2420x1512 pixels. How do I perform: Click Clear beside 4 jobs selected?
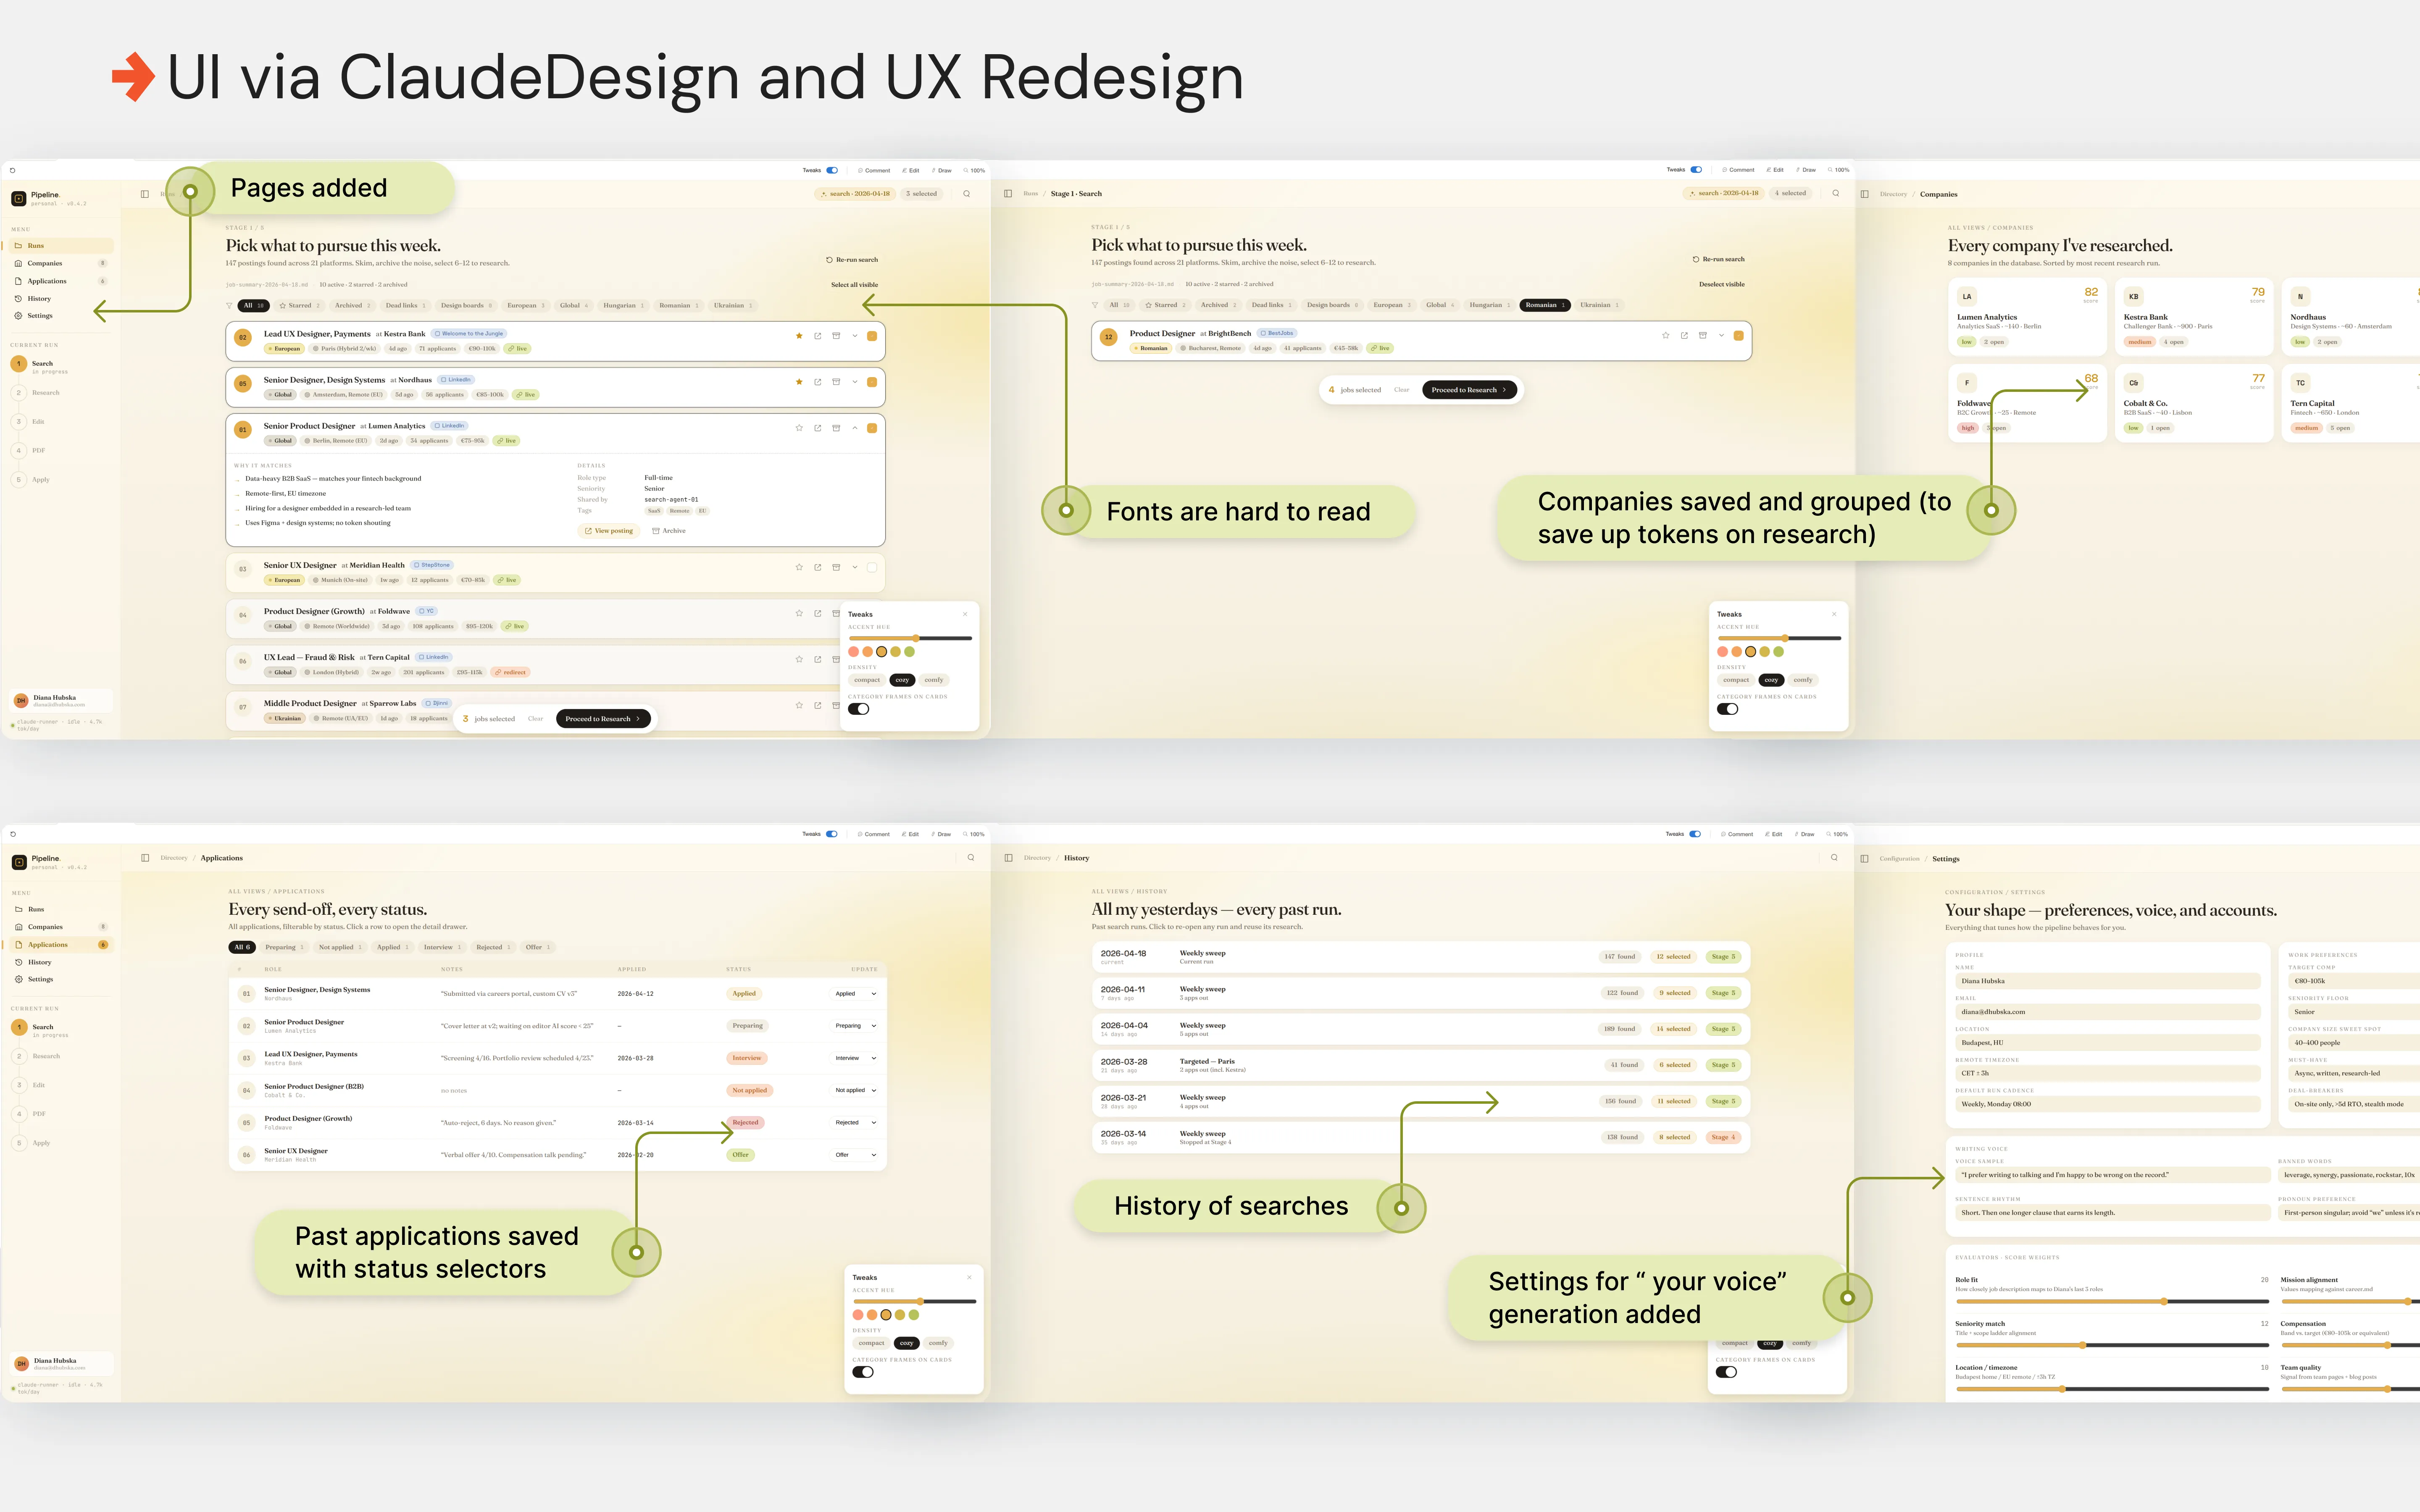(1401, 390)
